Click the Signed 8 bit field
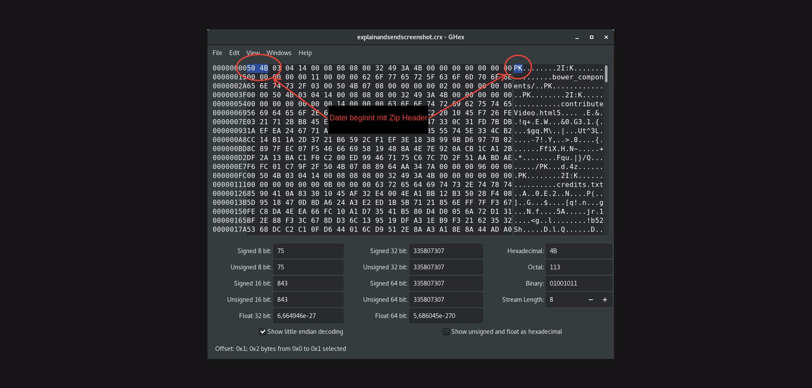 [308, 251]
